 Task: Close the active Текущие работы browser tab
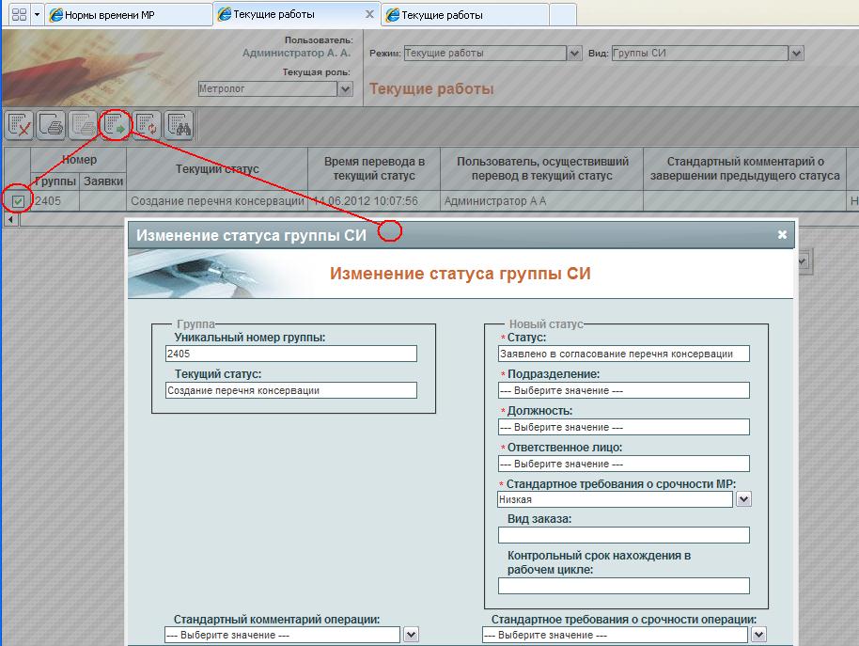click(x=368, y=15)
